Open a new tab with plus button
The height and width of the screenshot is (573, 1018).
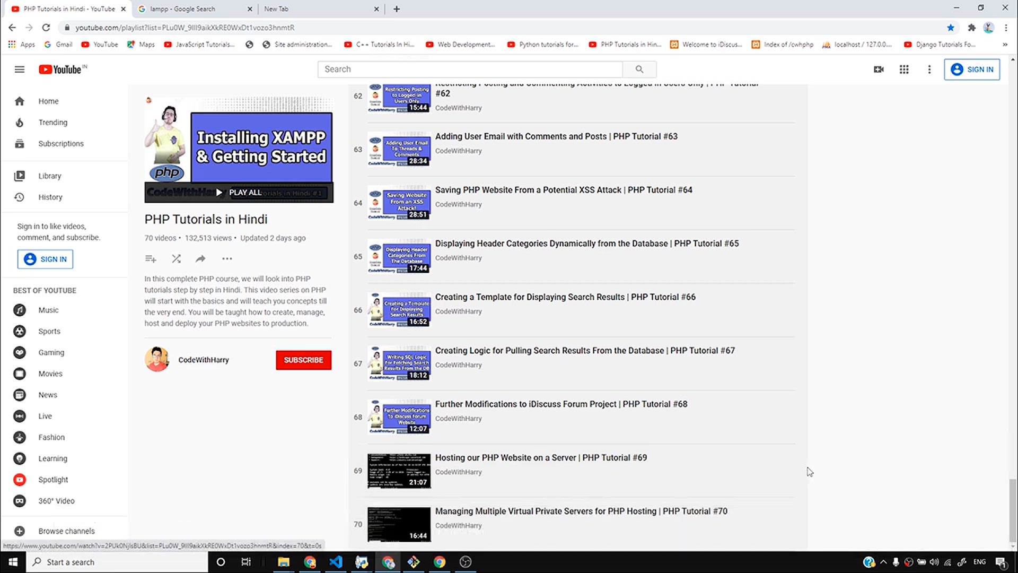click(397, 9)
